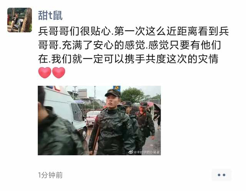
Task: Select the post line starting 在.我们就一定
Action: click(128, 59)
